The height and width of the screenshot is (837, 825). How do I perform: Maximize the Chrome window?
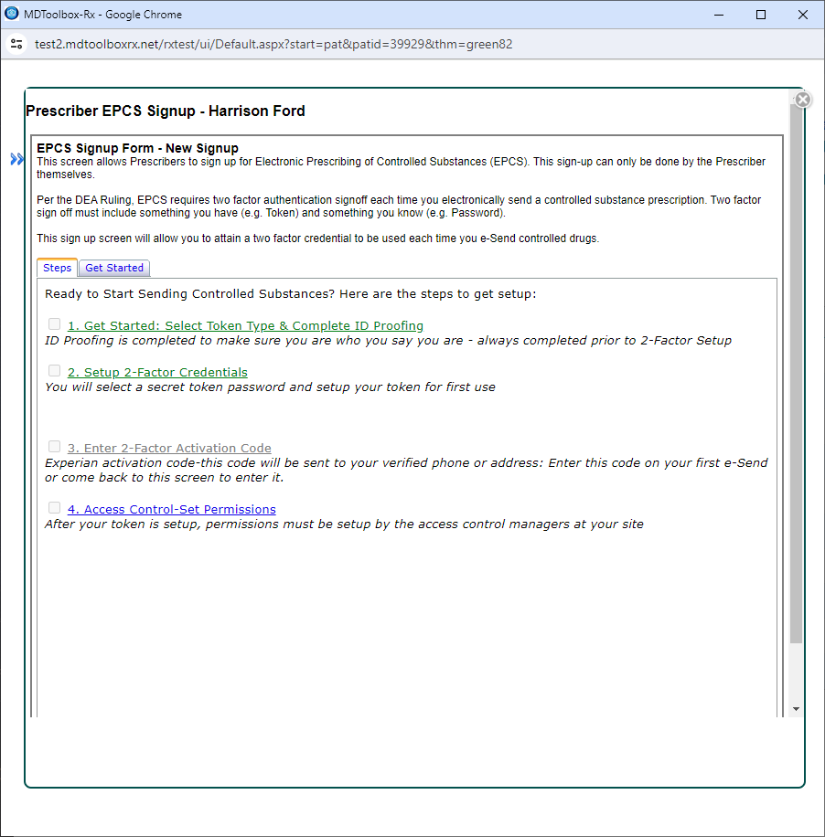click(761, 15)
